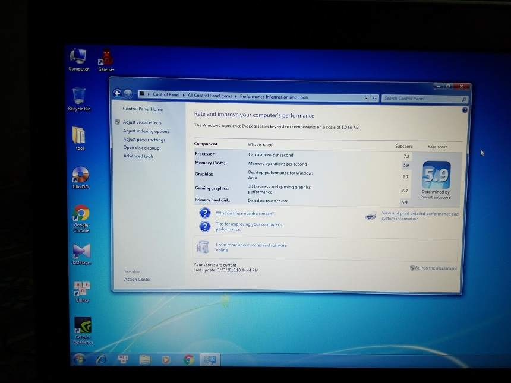The image size is (511, 383).
Task: Open 'View and print detailed performance and system information'
Action: pyautogui.click(x=420, y=216)
